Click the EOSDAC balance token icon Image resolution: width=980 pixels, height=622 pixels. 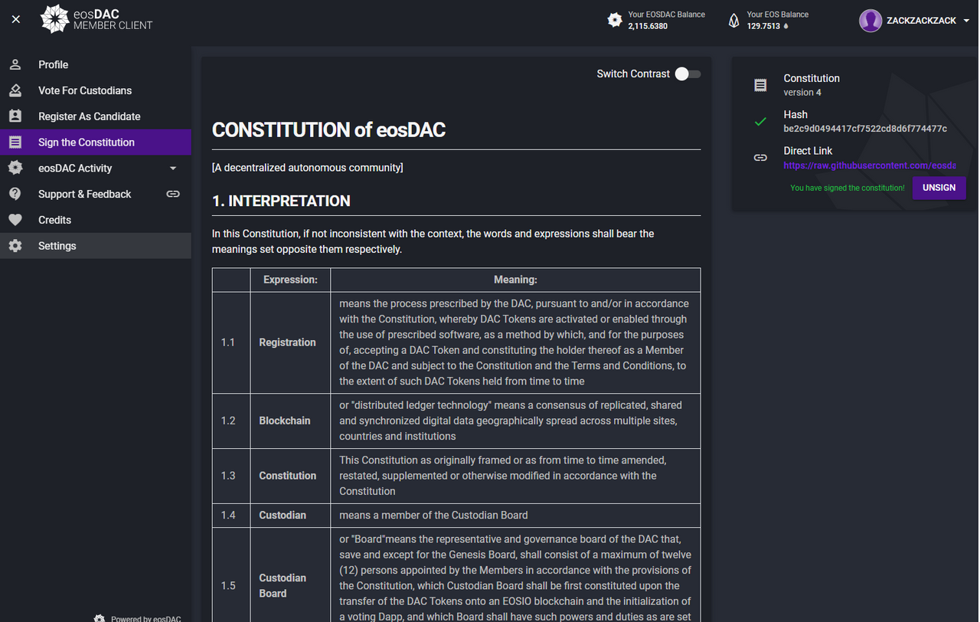click(615, 21)
